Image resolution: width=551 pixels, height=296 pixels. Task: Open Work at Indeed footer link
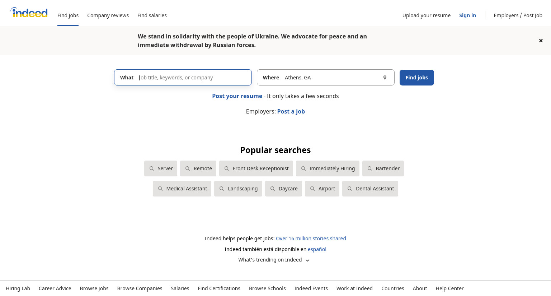coord(354,288)
